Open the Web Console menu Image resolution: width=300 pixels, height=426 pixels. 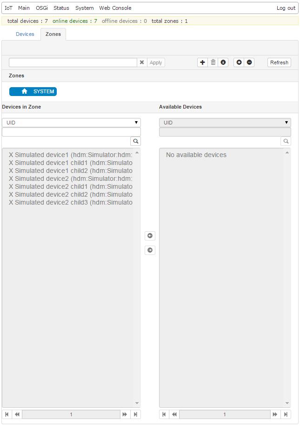[x=115, y=8]
